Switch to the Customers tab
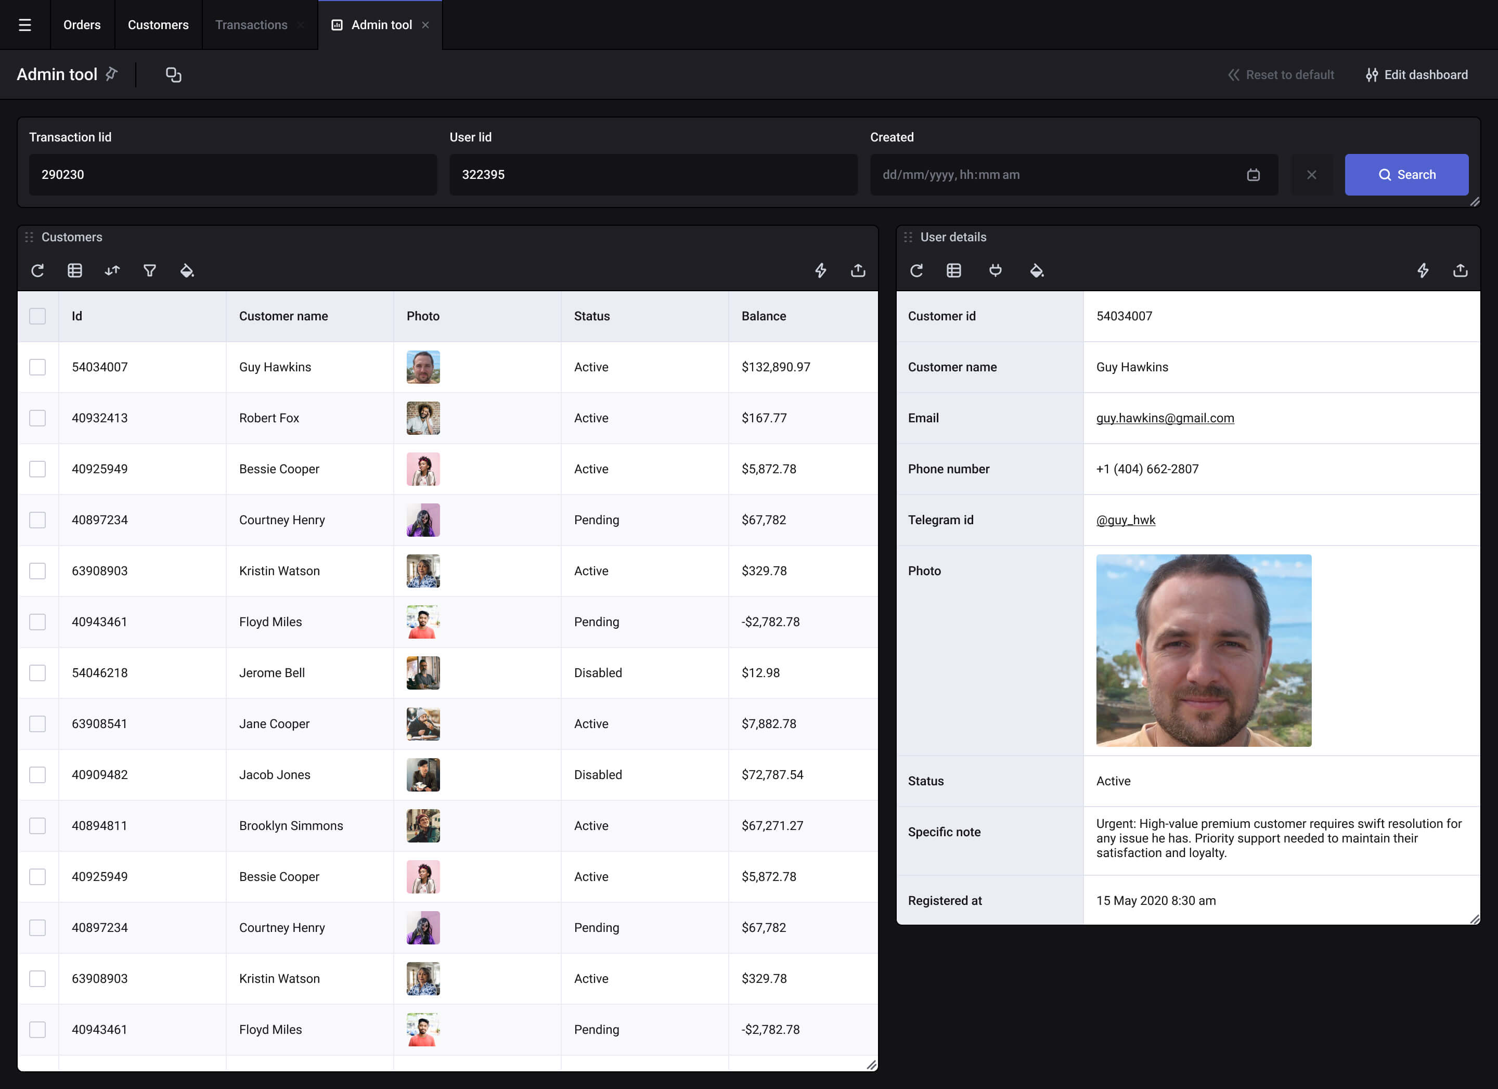Screen dimensions: 1498x1089 (158, 25)
